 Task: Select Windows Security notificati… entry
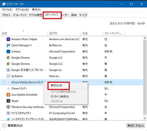28,107
